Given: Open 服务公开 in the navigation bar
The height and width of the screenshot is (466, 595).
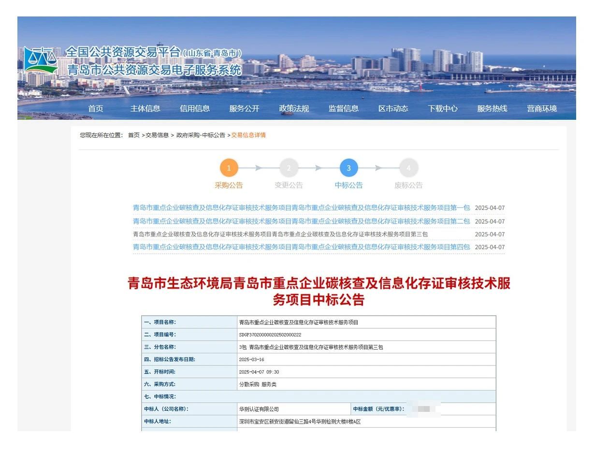Looking at the screenshot, I should [244, 109].
